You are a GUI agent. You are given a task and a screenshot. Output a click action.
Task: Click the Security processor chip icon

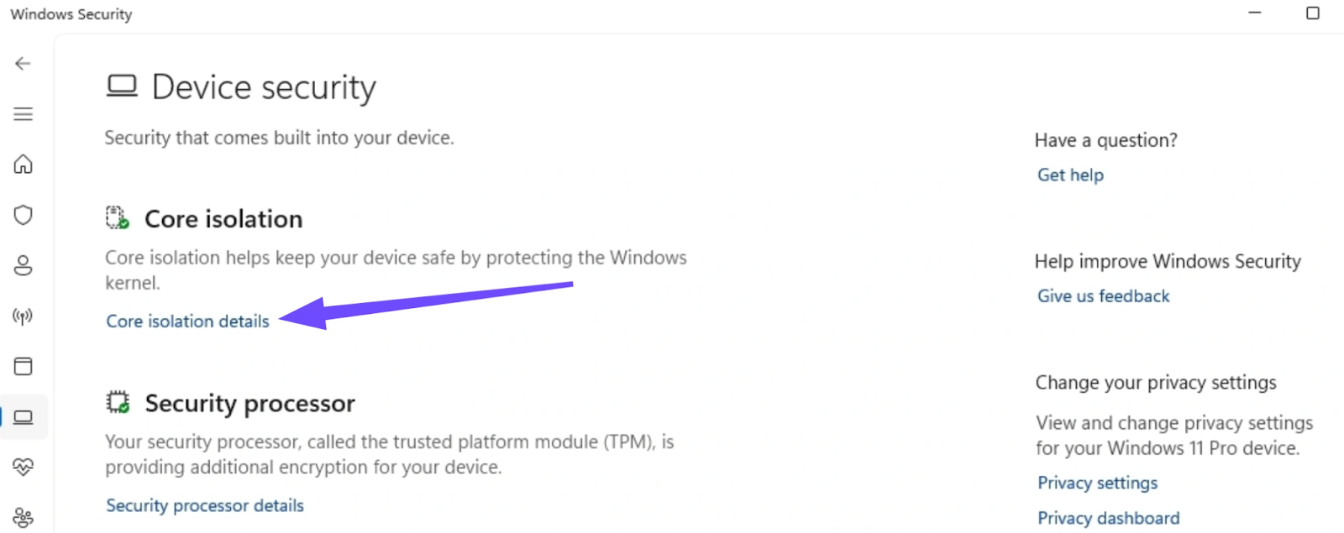[118, 402]
